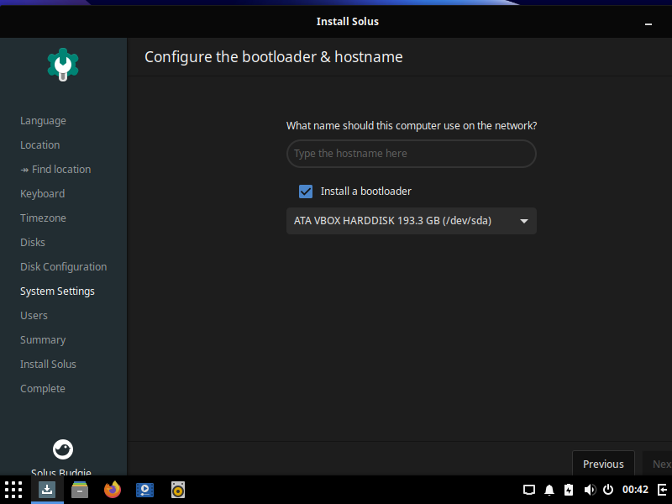Click the hostname input field

pos(412,154)
